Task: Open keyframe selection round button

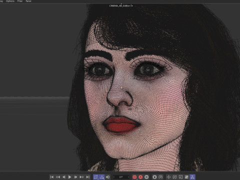Action: tap(146, 177)
